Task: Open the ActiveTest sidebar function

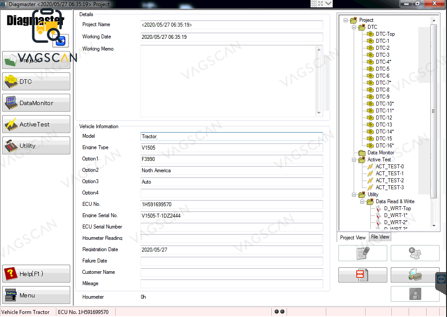Action: tap(36, 124)
